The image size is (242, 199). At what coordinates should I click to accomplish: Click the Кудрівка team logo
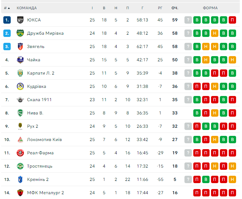click(x=20, y=86)
